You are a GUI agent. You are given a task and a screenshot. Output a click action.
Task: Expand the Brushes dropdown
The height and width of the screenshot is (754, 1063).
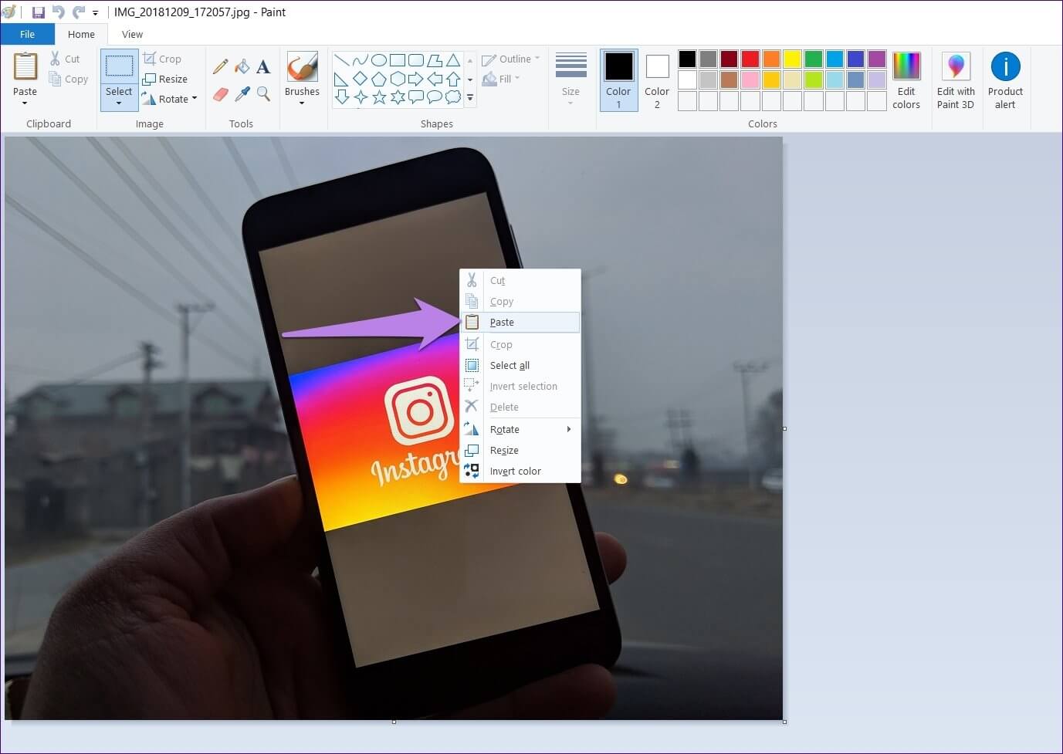302,102
